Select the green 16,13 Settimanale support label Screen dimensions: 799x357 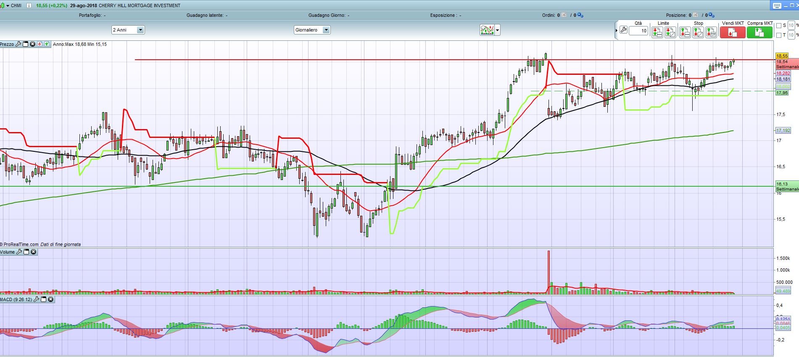787,187
